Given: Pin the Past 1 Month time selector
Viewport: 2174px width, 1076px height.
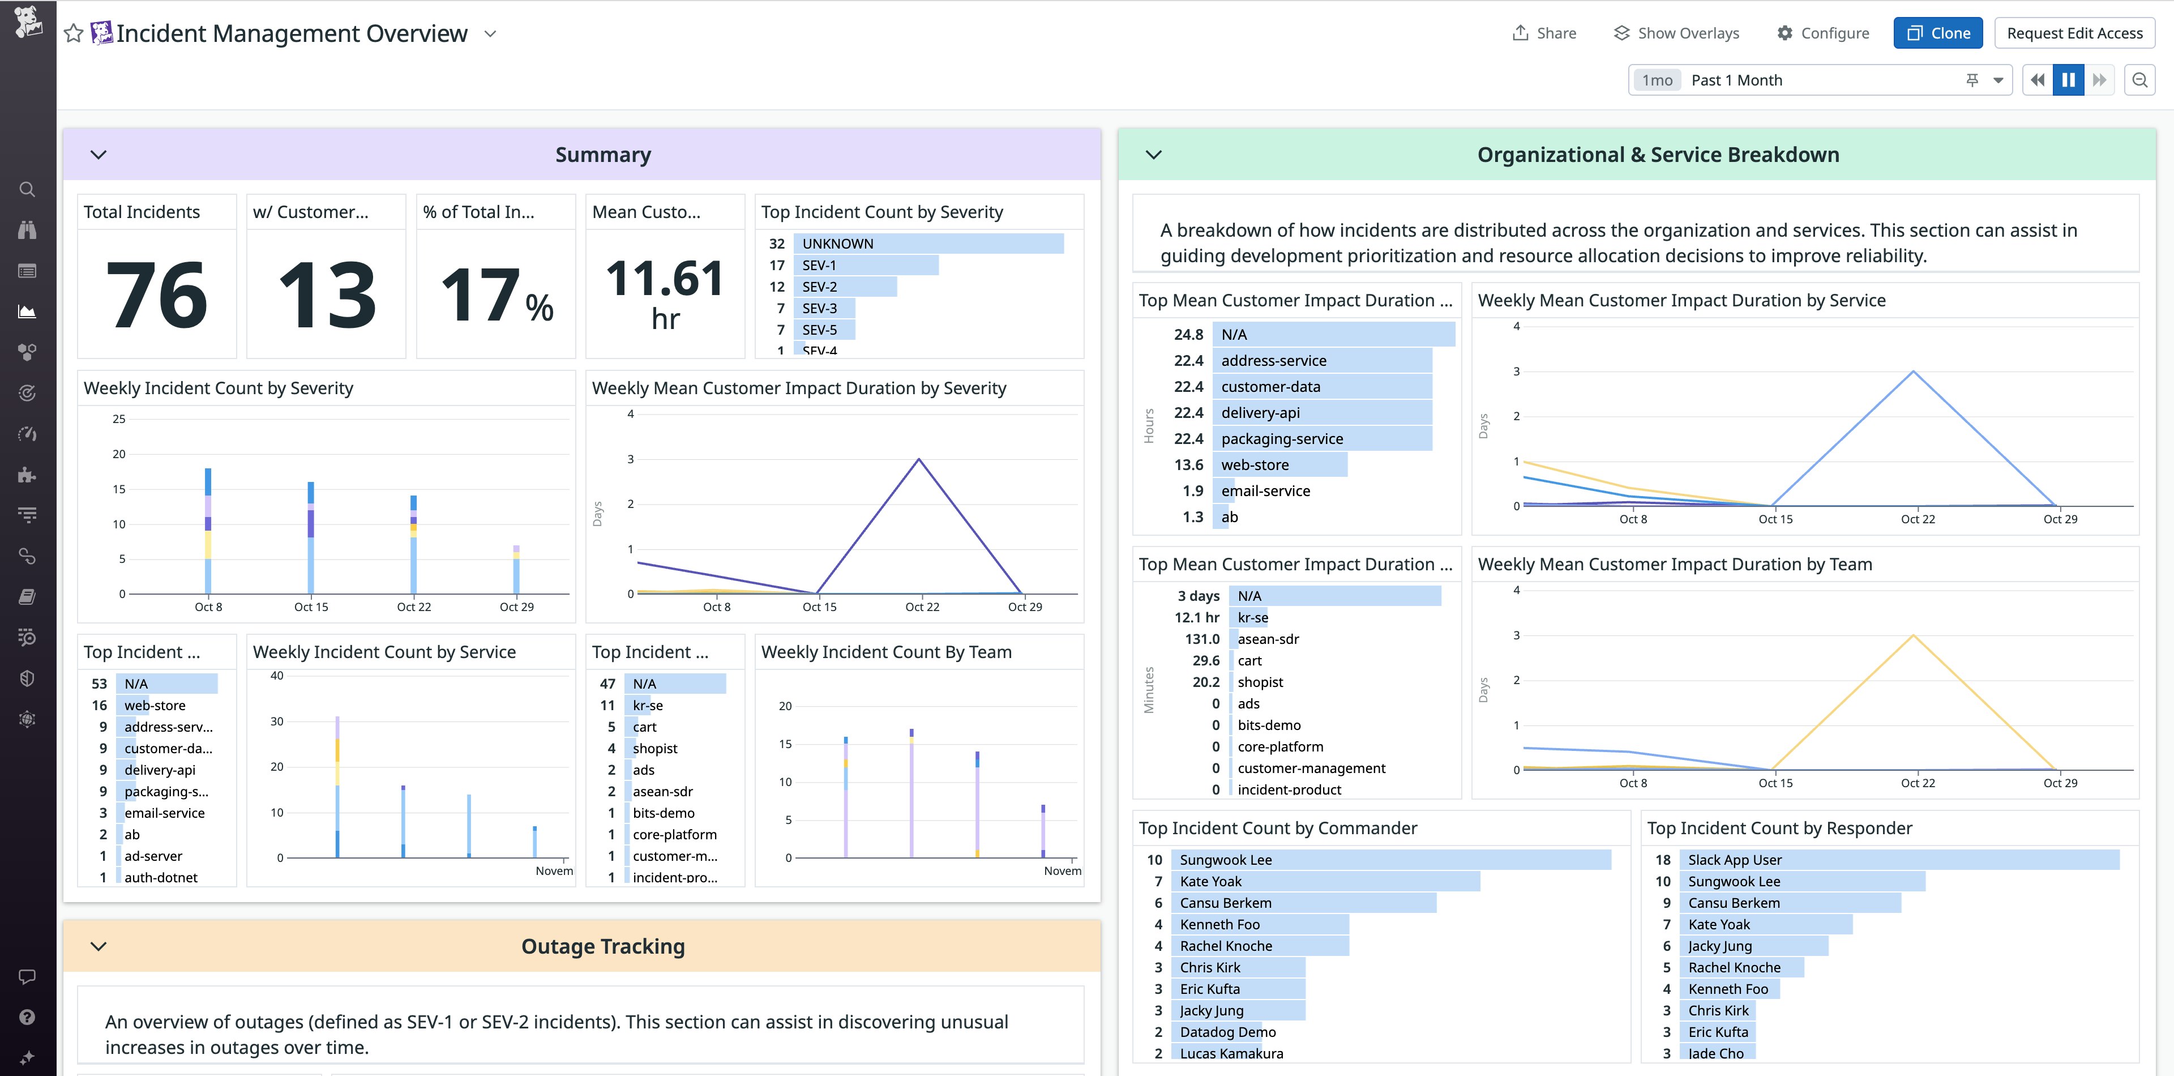Looking at the screenshot, I should click(x=1972, y=79).
